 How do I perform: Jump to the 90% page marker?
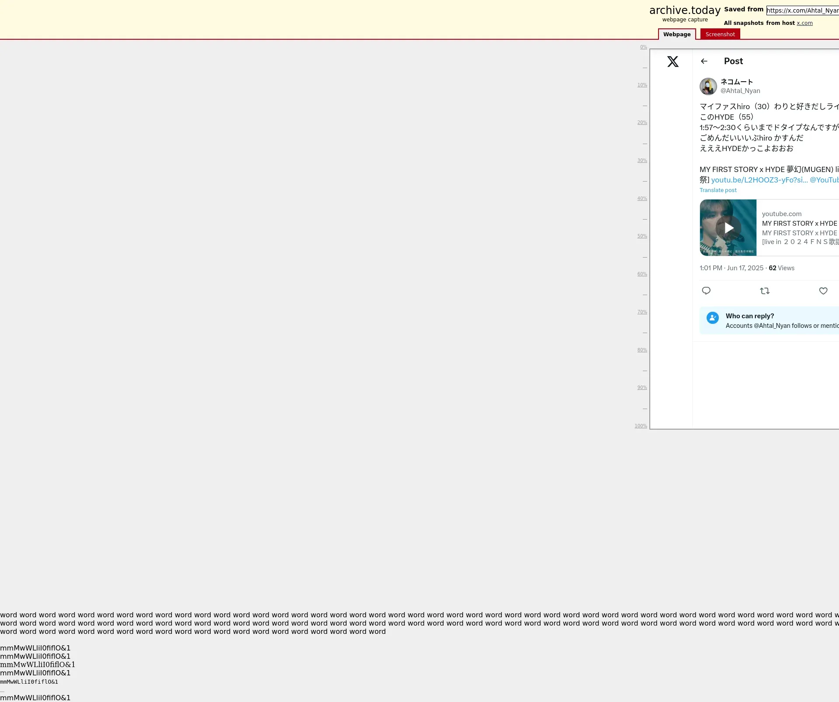[642, 388]
